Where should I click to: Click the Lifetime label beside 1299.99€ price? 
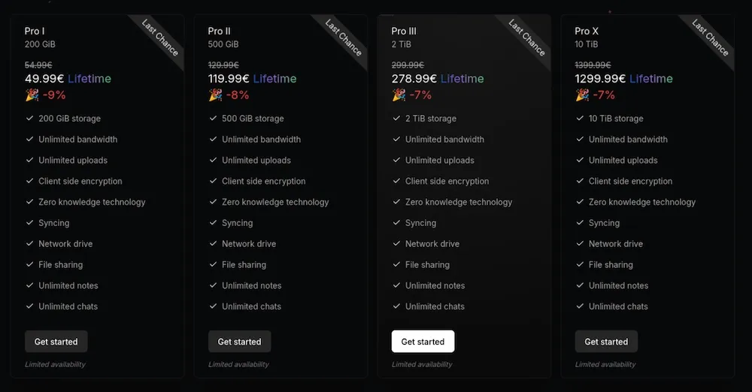coord(651,79)
